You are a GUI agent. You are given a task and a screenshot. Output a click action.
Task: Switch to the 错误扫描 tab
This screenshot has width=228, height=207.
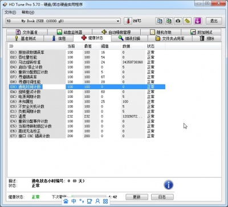(129, 38)
